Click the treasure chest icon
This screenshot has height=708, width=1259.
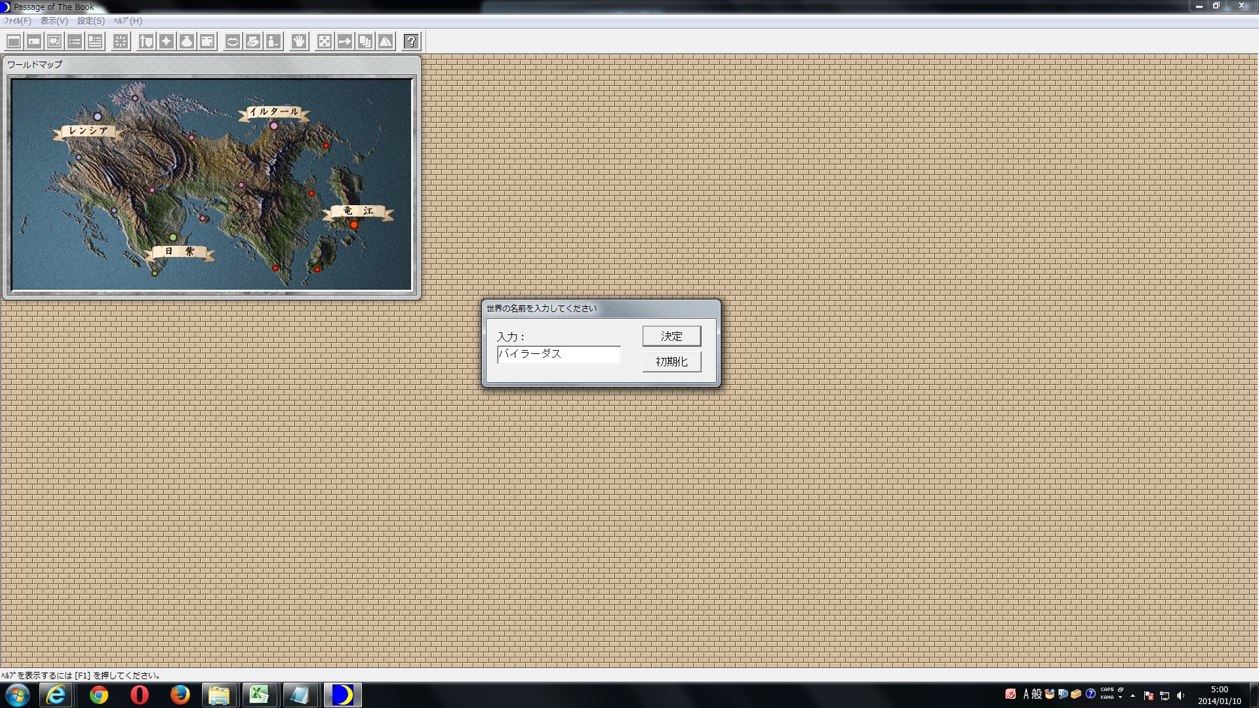208,41
